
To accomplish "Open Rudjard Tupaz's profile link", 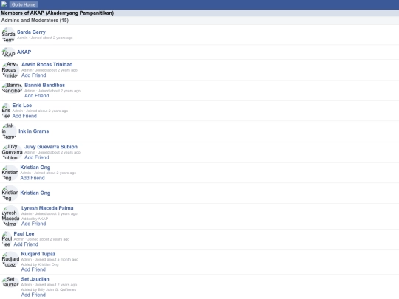I will pyautogui.click(x=38, y=254).
